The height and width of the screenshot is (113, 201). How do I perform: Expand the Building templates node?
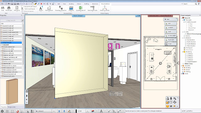coord(183,68)
